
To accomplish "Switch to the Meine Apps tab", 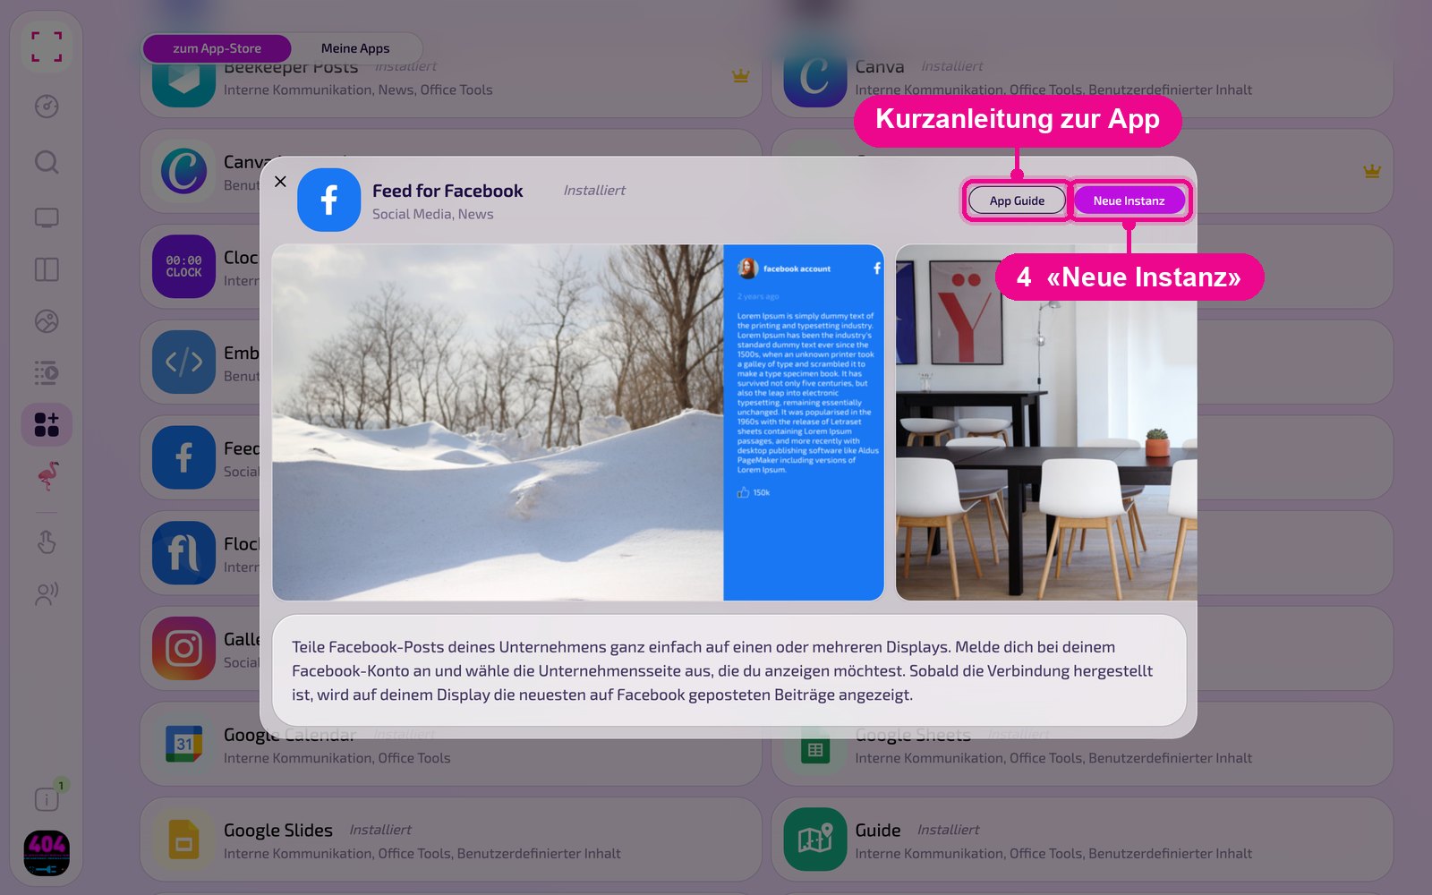I will click(355, 48).
